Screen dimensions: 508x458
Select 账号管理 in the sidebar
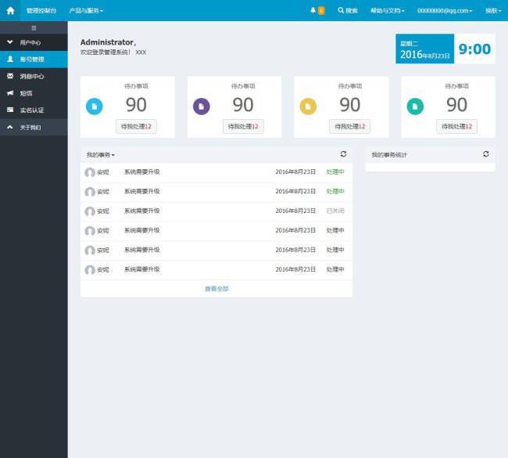click(x=34, y=59)
